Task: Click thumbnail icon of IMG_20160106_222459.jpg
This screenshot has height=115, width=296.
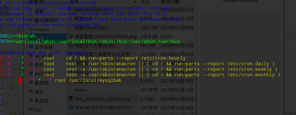Action: 71,99
